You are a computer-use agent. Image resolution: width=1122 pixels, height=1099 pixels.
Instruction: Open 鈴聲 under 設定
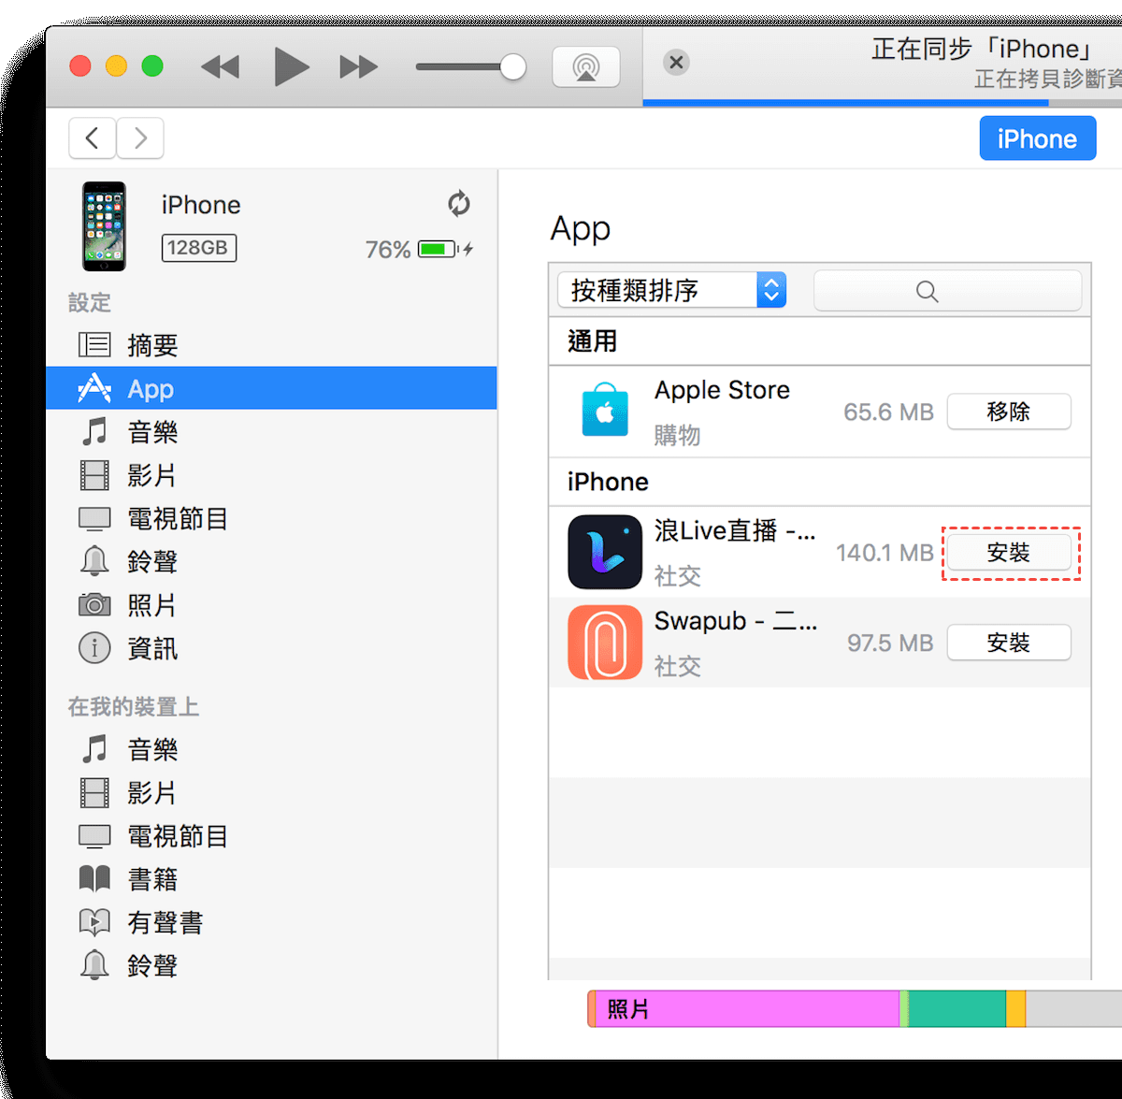[x=271, y=561]
